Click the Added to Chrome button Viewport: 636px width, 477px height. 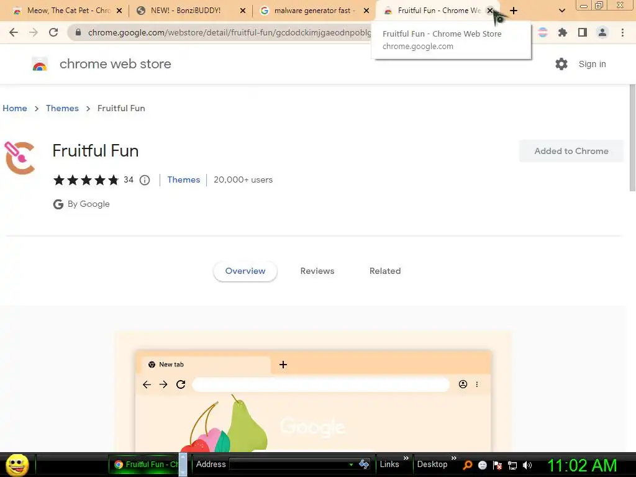click(571, 151)
